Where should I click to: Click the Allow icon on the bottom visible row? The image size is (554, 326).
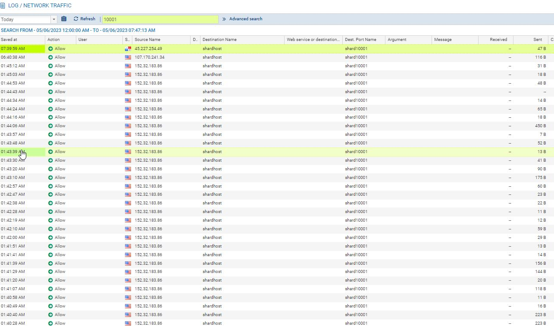point(51,323)
